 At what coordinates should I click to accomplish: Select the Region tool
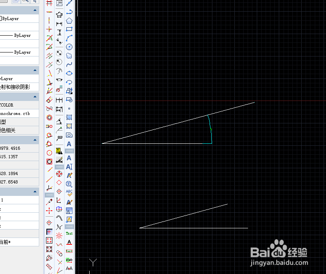click(69, 135)
